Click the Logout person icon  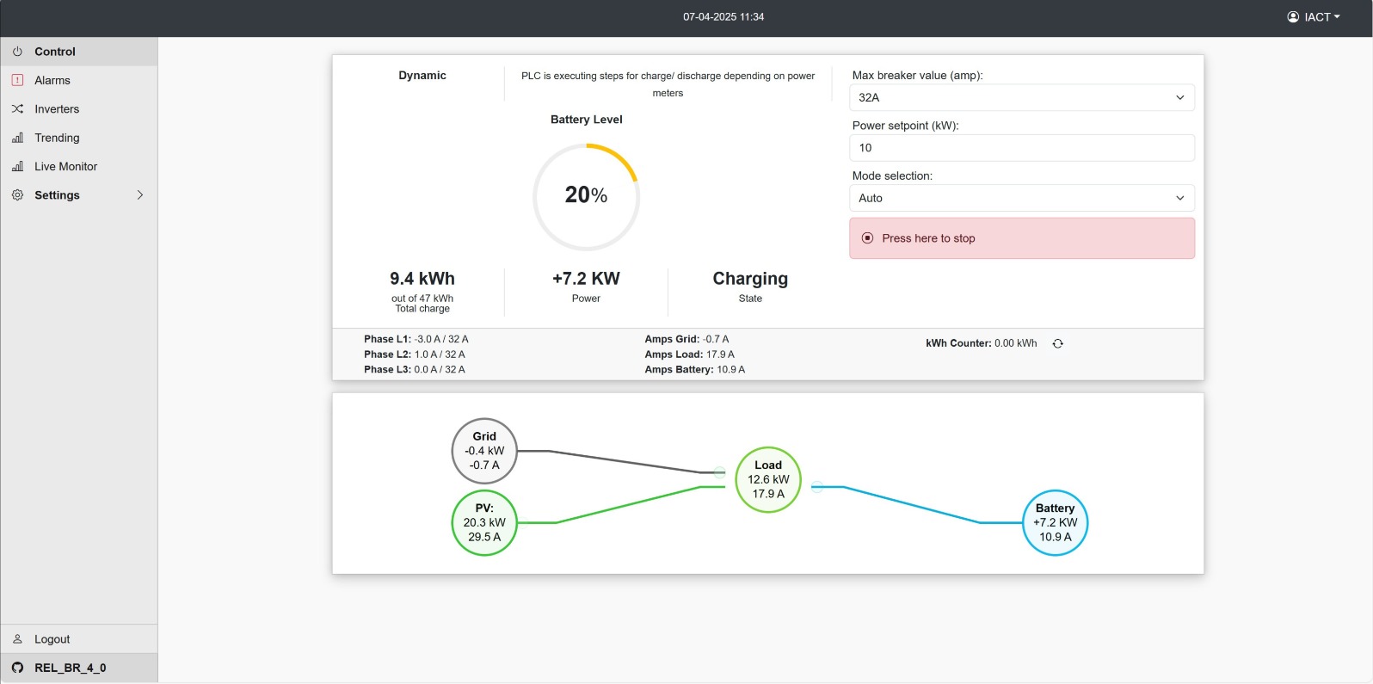coord(17,639)
